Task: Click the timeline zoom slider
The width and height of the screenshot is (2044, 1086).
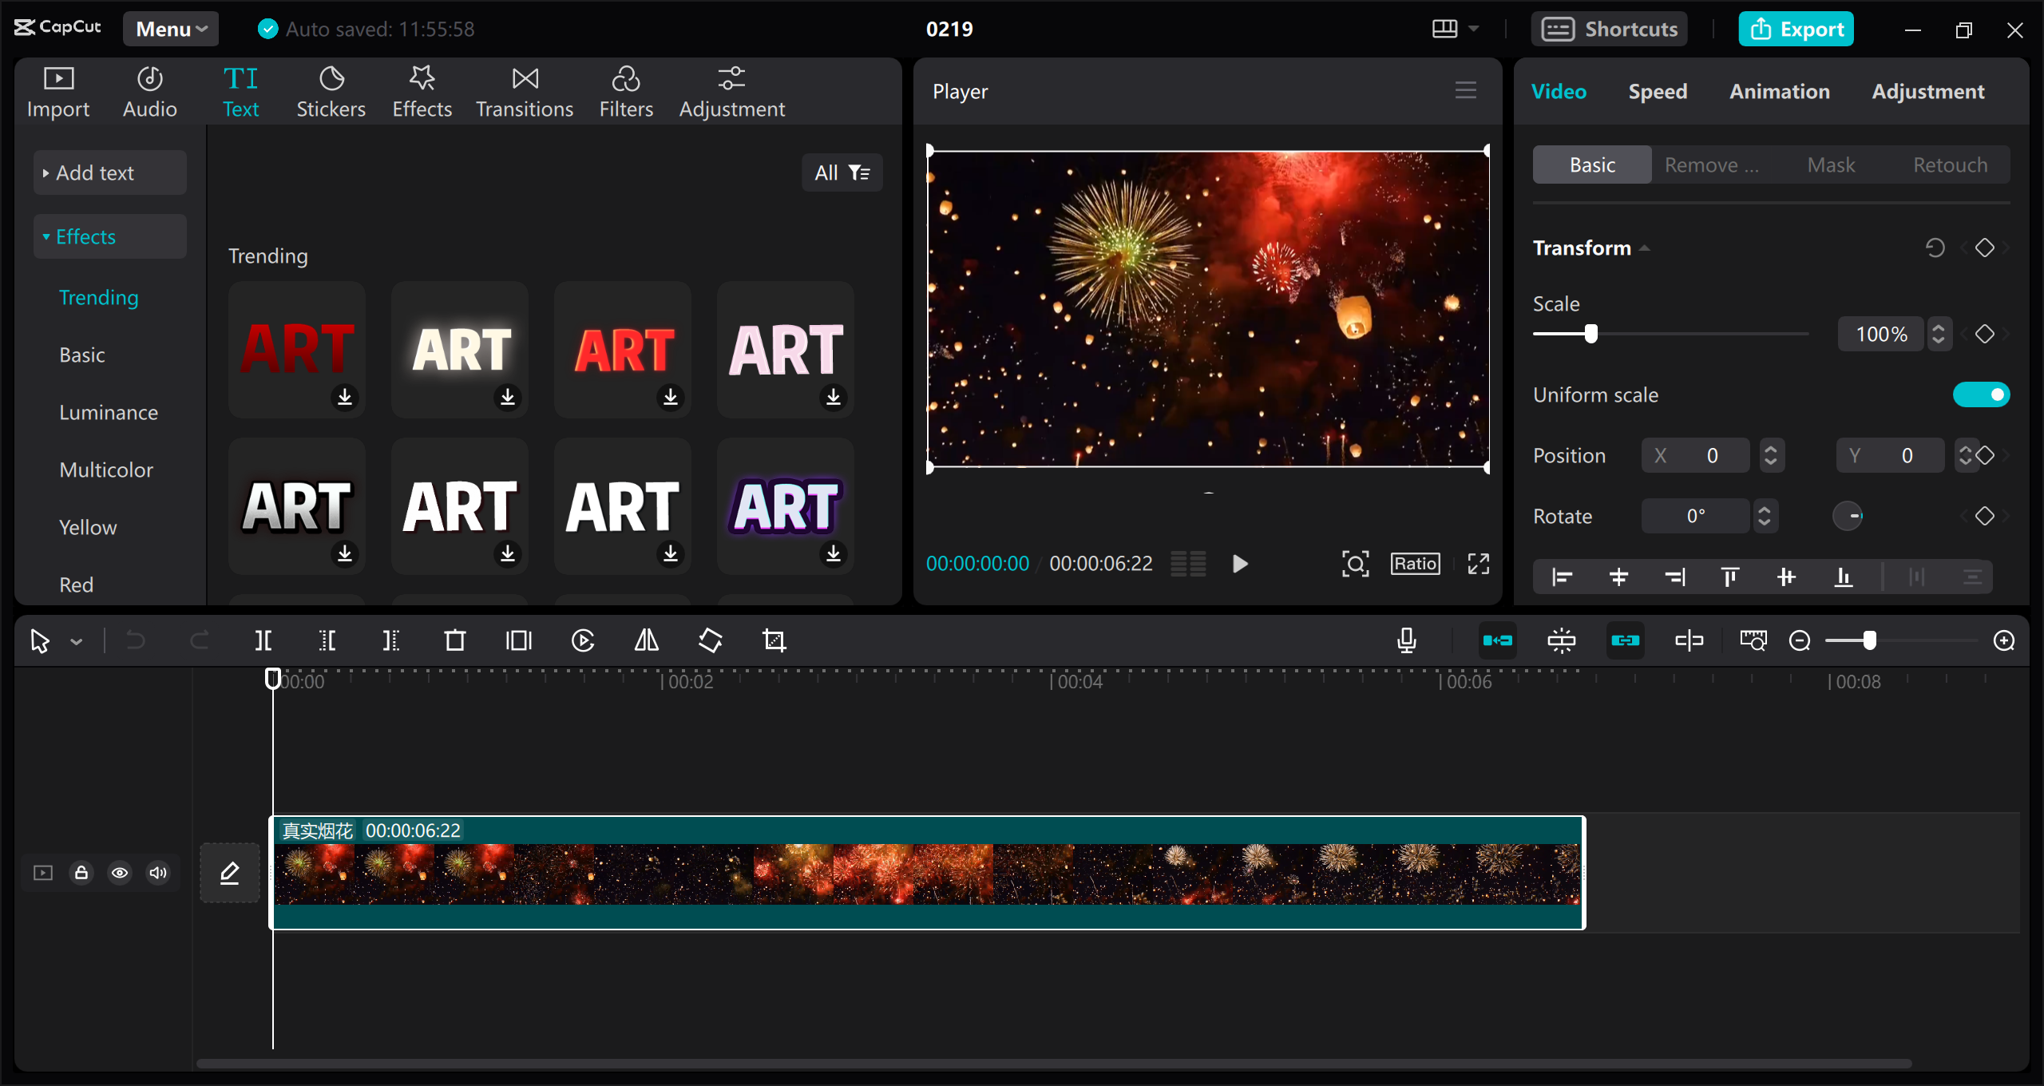Action: click(1868, 640)
